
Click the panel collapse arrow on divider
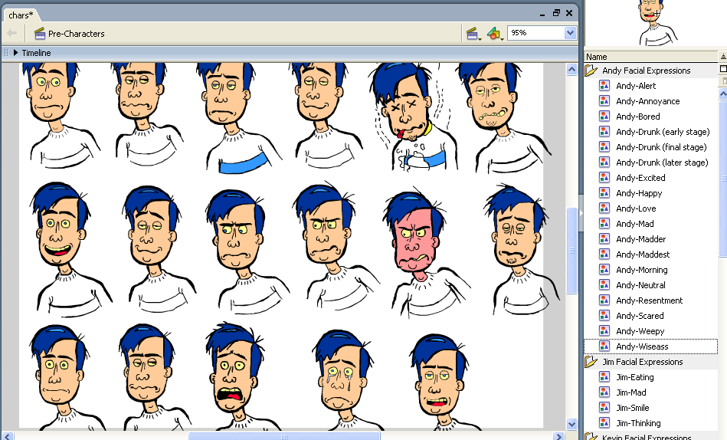coord(581,213)
